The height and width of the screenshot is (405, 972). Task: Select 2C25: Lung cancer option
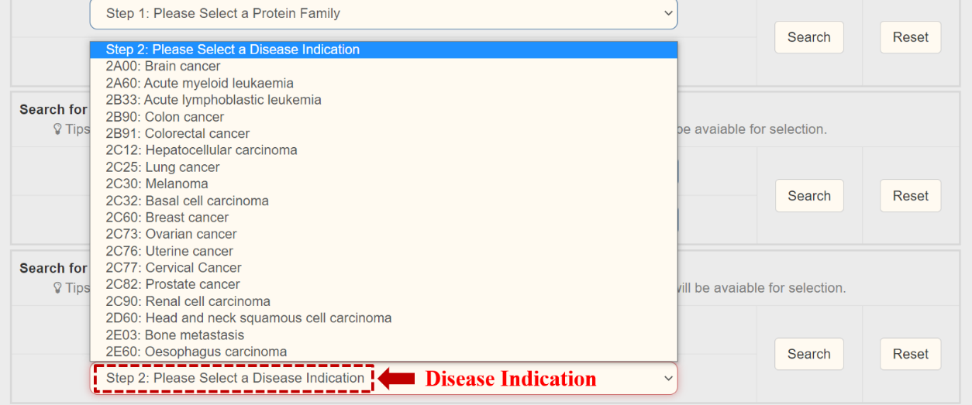click(x=163, y=167)
